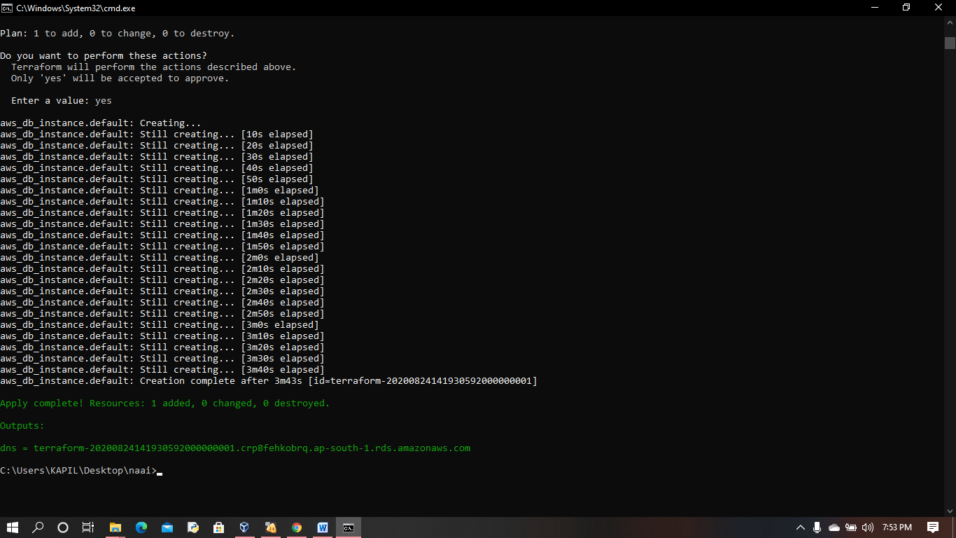Screen dimensions: 956x538
Task: Click the 'Only 'yes' will be accepted' line
Action: tap(120, 78)
